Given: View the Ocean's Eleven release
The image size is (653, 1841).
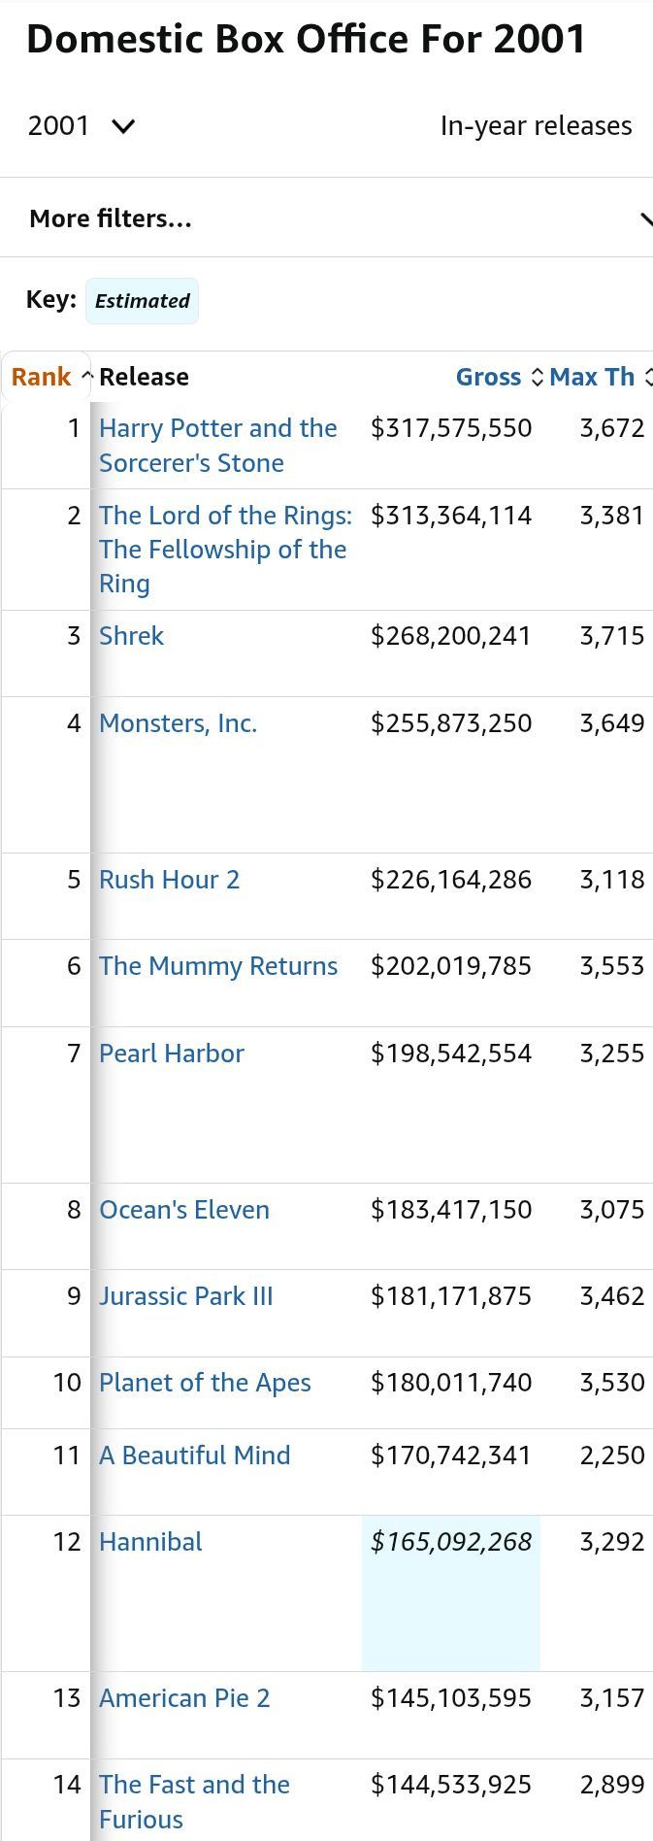Looking at the screenshot, I should click(184, 1210).
